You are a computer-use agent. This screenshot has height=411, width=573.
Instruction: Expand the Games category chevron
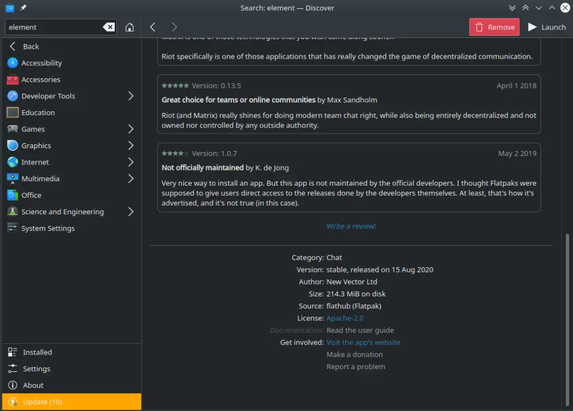click(130, 129)
